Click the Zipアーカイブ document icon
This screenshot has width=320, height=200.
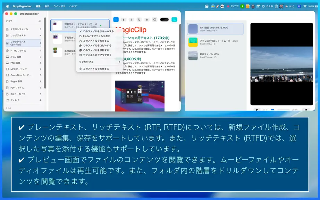click(x=7, y=94)
